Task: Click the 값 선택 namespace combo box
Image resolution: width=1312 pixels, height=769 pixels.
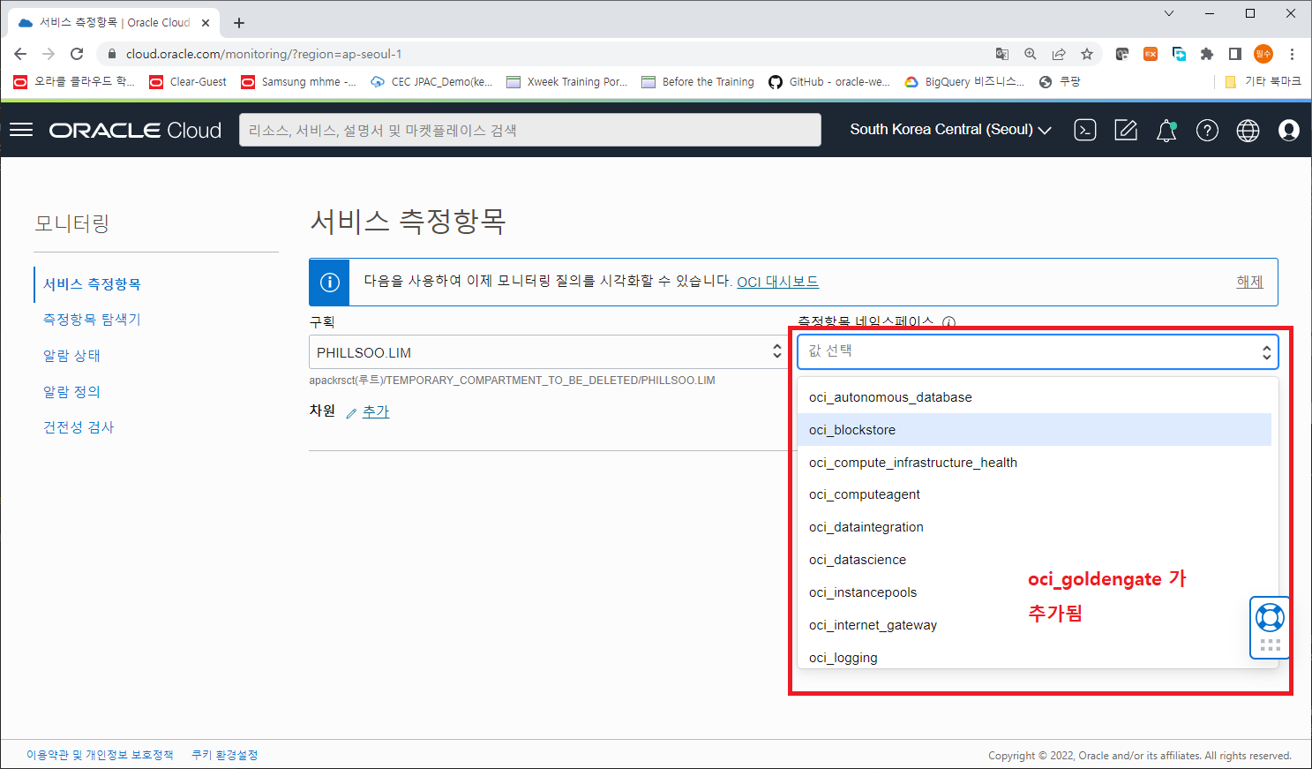Action: (1038, 351)
